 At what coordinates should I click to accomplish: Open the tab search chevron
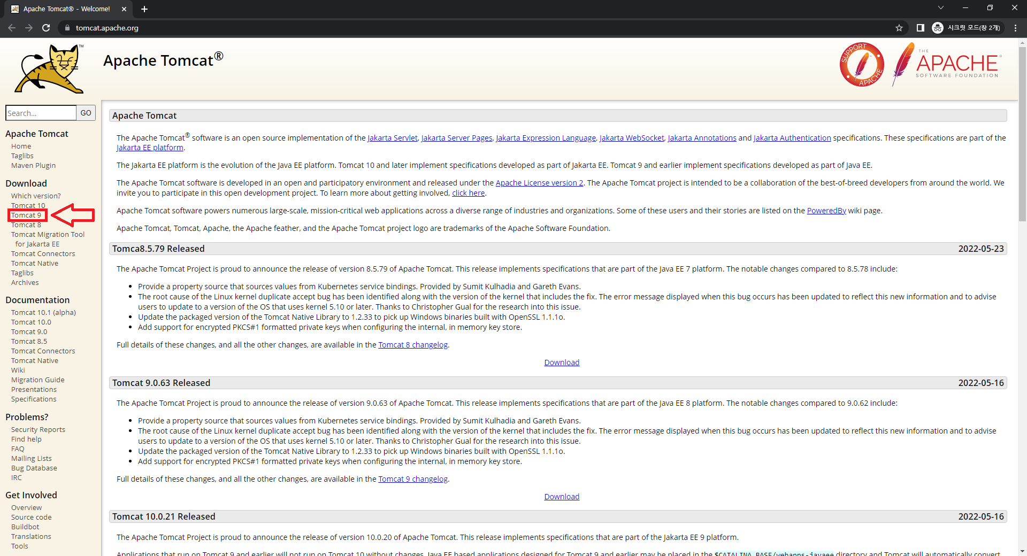point(941,7)
